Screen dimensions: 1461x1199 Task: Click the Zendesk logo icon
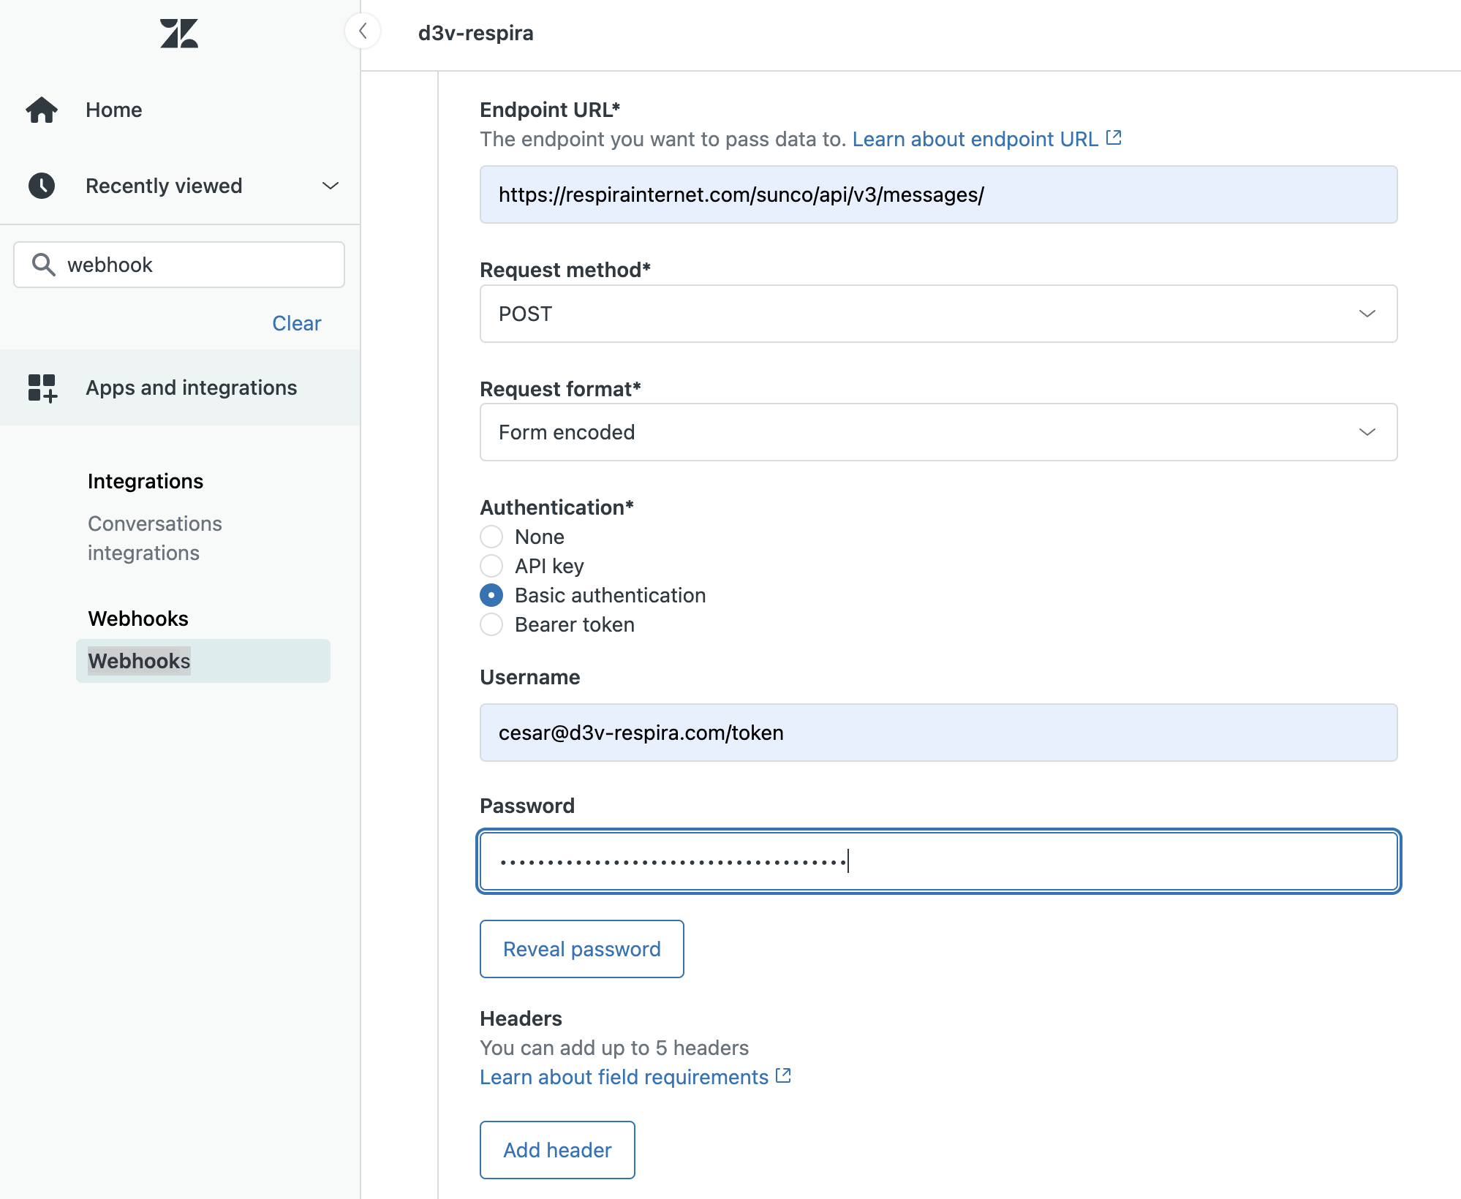pos(179,34)
